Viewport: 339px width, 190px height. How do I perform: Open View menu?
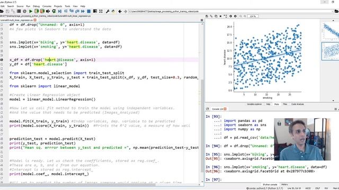pyautogui.click(x=75, y=6)
